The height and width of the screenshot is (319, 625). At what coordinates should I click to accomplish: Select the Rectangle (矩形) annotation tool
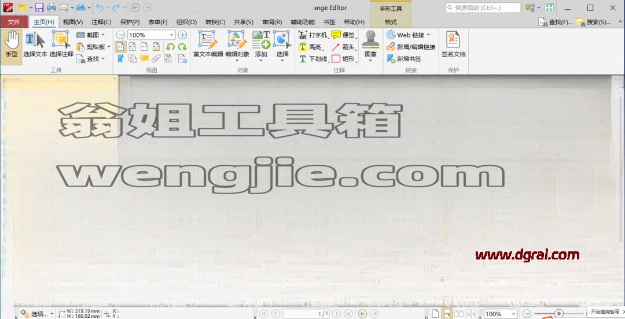[344, 59]
